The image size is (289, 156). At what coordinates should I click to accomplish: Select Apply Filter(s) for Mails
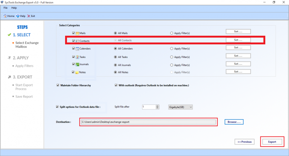click(172, 33)
